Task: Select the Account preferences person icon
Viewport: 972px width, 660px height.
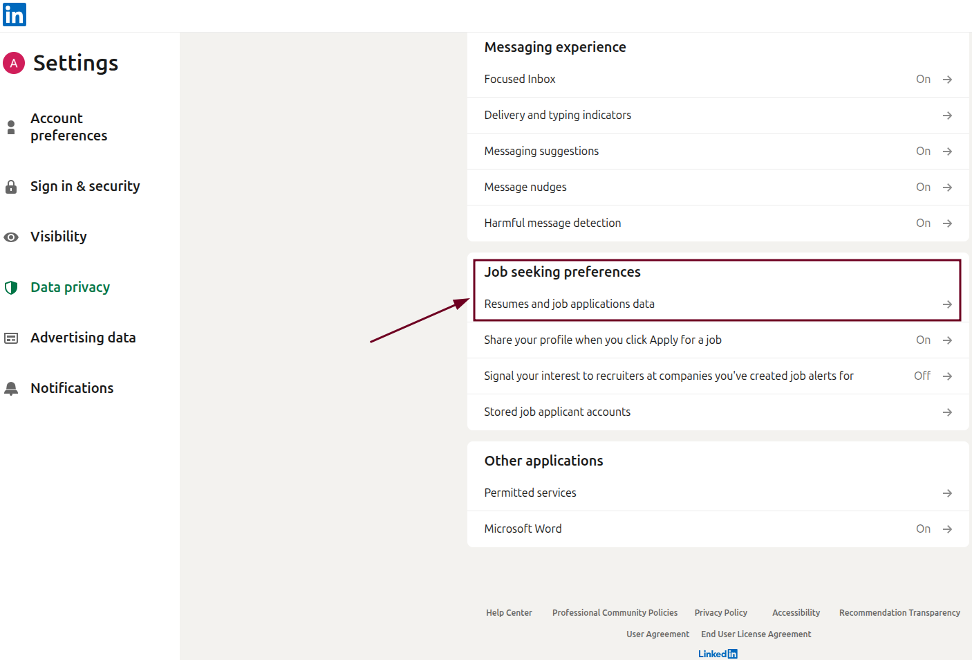Action: pos(11,127)
